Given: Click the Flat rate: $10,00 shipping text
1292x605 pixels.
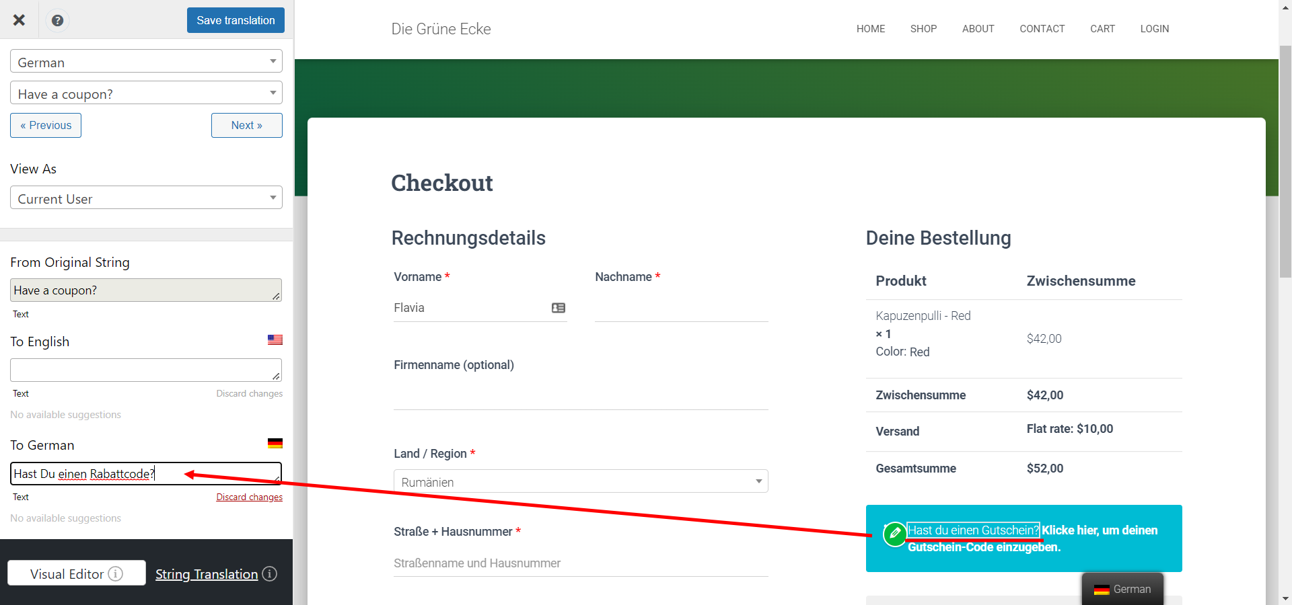Looking at the screenshot, I should tap(1070, 429).
